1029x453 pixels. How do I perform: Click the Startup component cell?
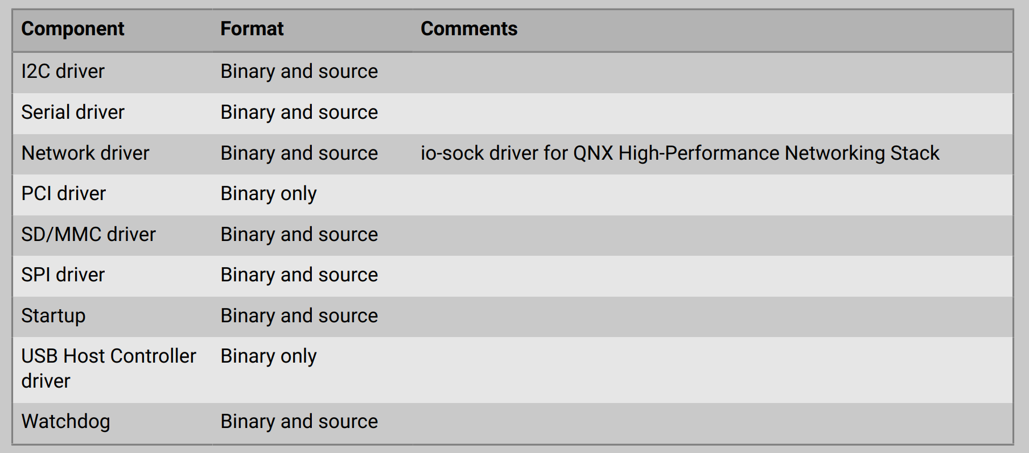coord(53,316)
